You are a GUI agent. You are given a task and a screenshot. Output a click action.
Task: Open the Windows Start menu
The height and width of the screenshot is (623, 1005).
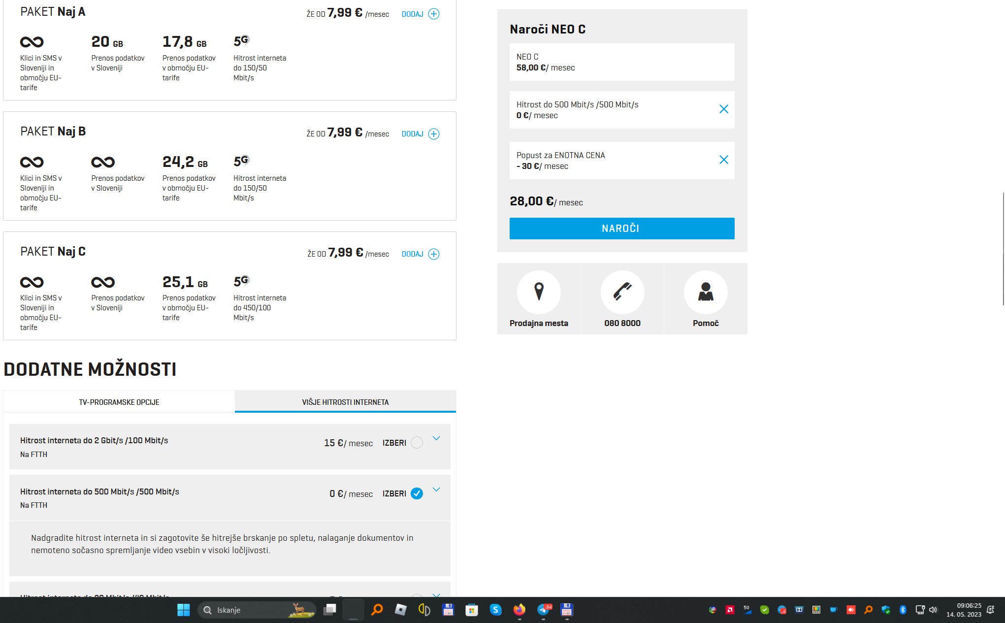[183, 610]
